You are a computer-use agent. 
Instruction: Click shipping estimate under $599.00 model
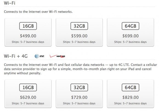click(x=79, y=42)
